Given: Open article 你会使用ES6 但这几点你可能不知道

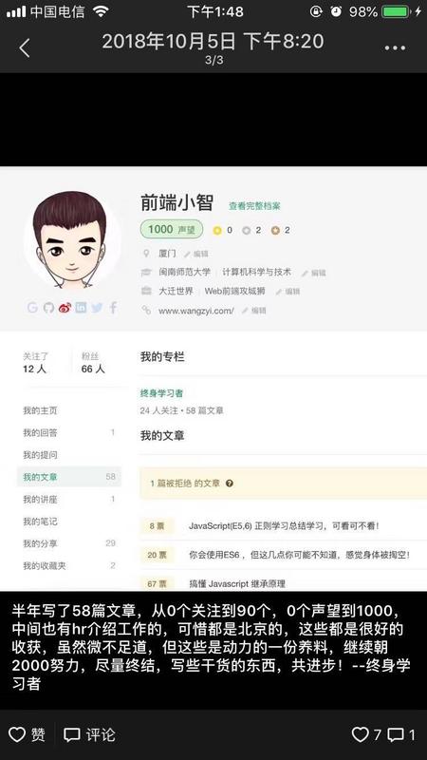Looking at the screenshot, I should pos(299,555).
